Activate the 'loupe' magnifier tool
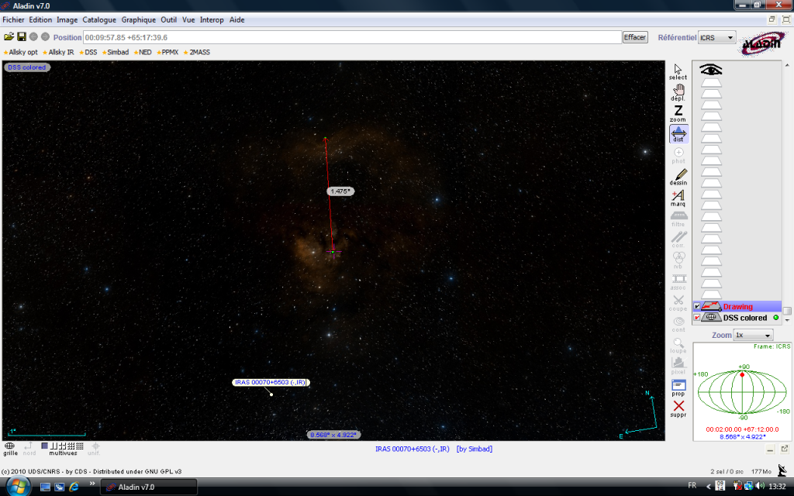Image resolution: width=794 pixels, height=496 pixels. (x=678, y=345)
